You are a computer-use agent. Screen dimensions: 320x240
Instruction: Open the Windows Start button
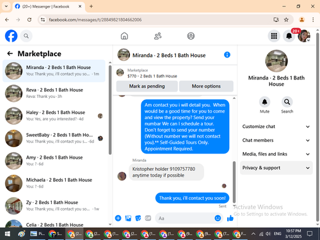(x=8, y=234)
